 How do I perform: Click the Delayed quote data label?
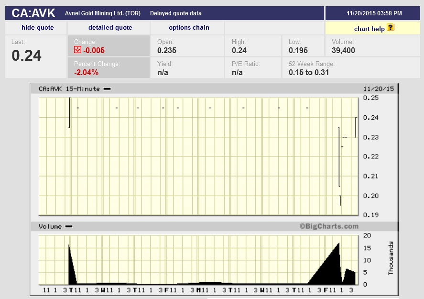pyautogui.click(x=175, y=13)
